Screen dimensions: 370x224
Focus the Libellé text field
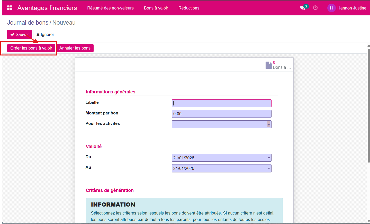[x=221, y=103]
